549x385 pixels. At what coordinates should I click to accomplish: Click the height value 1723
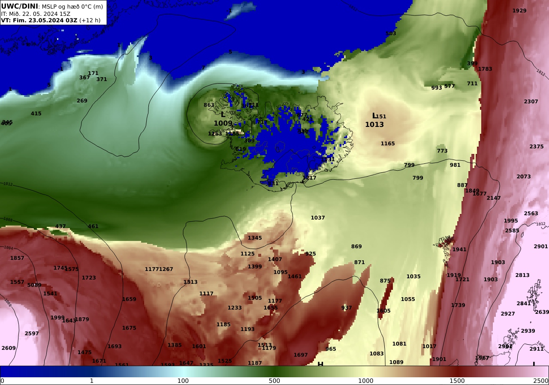pos(89,278)
